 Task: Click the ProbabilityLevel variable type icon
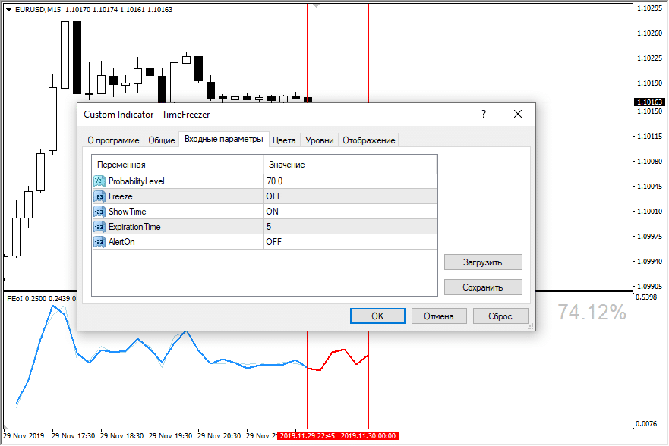click(99, 181)
